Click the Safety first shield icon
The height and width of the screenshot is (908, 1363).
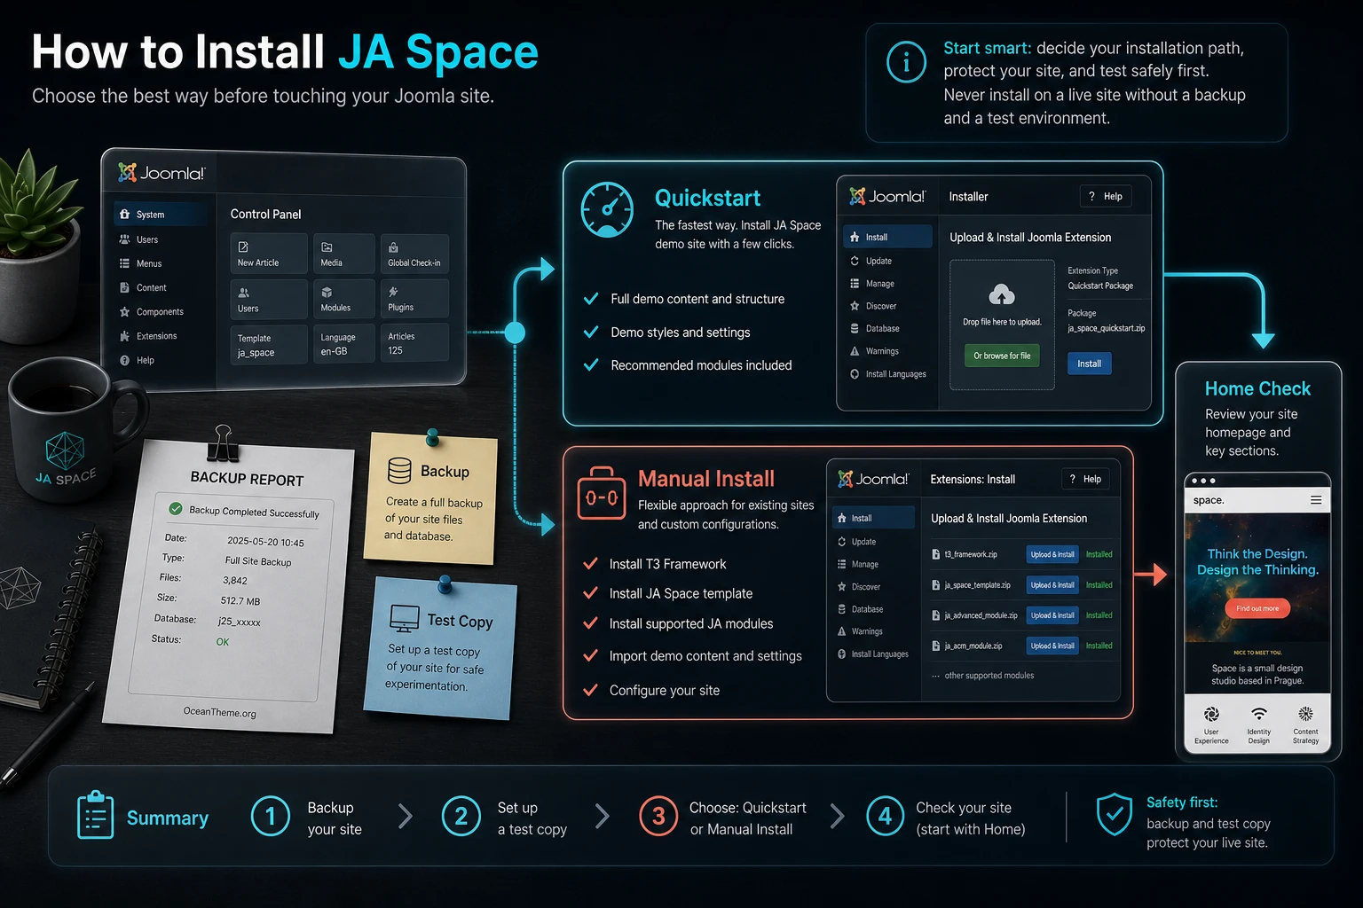pyautogui.click(x=1114, y=814)
